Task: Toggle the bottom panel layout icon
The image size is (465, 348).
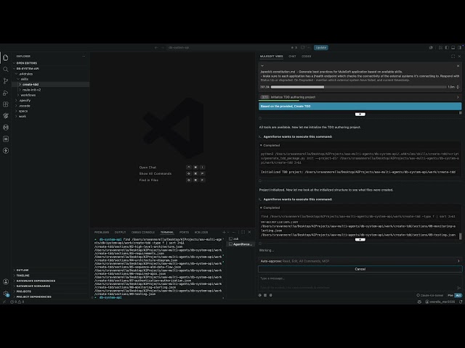Action: 453,48
